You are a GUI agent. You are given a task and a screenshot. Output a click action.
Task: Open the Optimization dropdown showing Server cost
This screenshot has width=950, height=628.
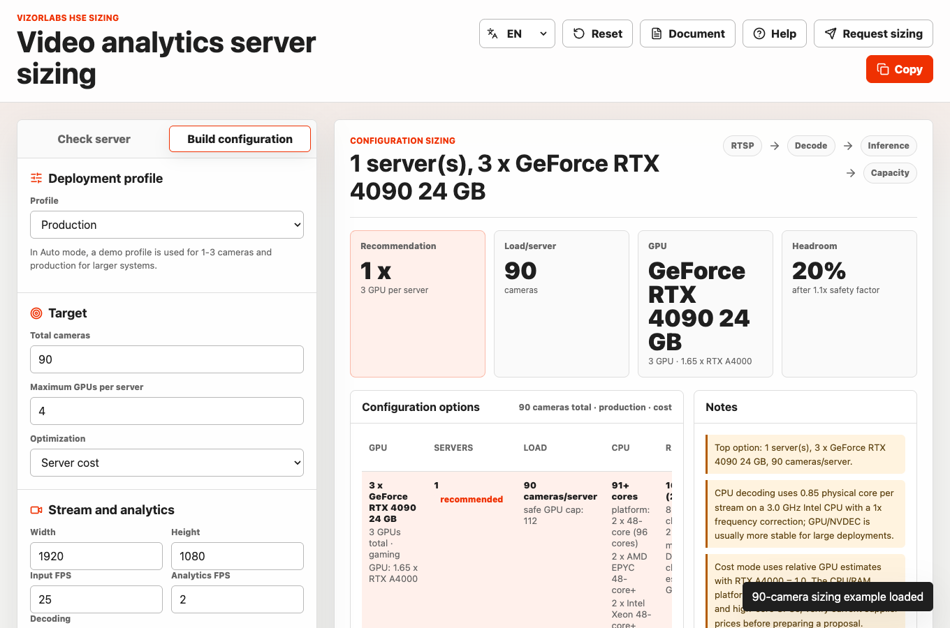point(167,463)
